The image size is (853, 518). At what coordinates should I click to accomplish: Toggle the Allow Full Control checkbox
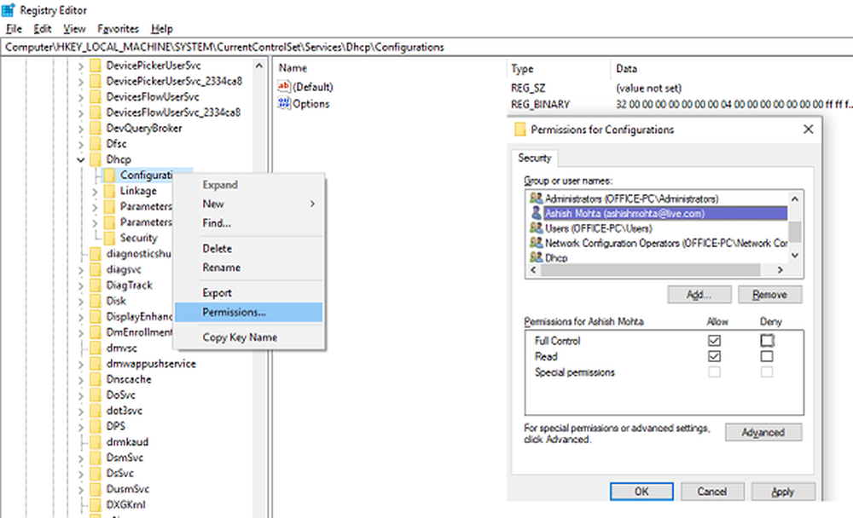(714, 341)
